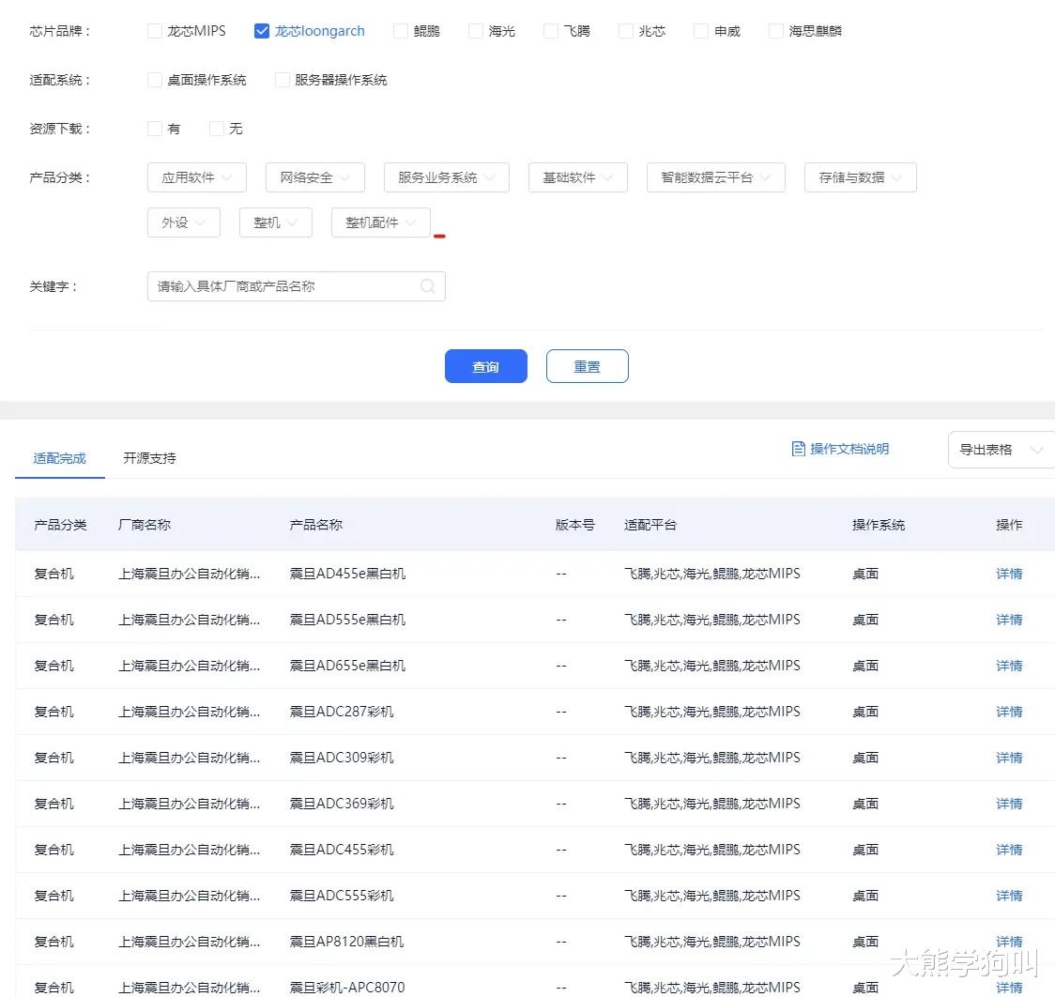Screen dimensions: 1055x997
Task: Select the 申威 chip brand checkbox
Action: tap(699, 30)
